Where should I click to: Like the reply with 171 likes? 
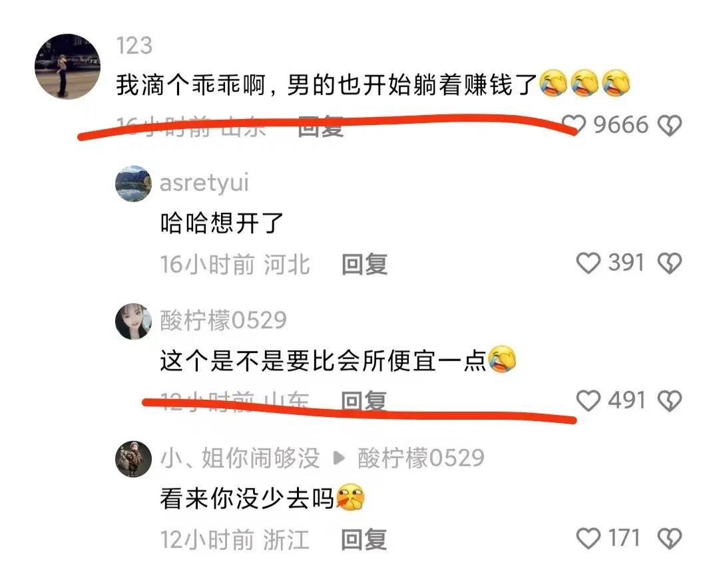point(589,538)
